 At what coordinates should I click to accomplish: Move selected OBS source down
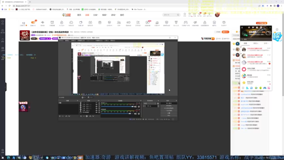93,116
